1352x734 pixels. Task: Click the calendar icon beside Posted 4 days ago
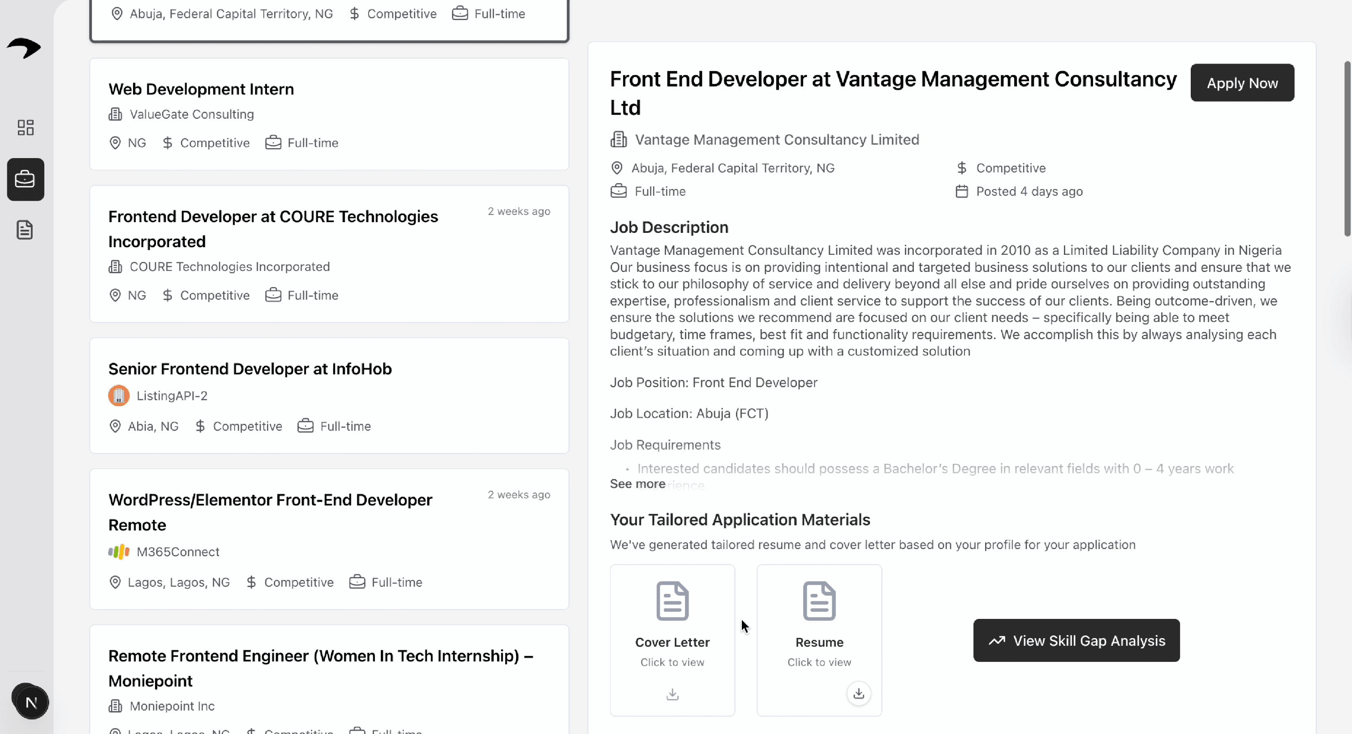pyautogui.click(x=961, y=191)
